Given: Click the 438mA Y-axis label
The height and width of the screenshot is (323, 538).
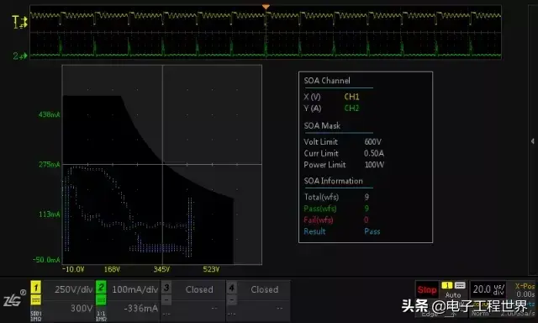Looking at the screenshot, I should pyautogui.click(x=49, y=114).
